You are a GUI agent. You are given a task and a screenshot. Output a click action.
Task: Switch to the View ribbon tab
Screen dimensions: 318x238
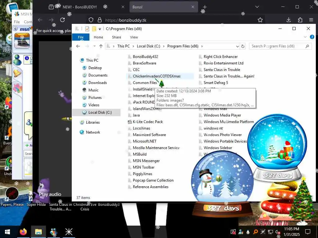tap(134, 37)
